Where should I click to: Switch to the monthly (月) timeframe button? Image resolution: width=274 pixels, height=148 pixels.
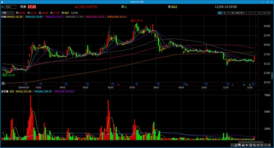(229, 13)
